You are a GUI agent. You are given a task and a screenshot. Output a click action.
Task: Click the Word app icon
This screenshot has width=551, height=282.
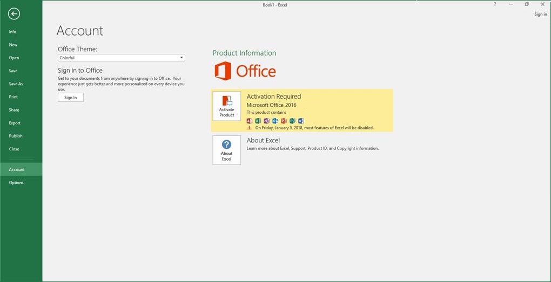tap(301, 121)
